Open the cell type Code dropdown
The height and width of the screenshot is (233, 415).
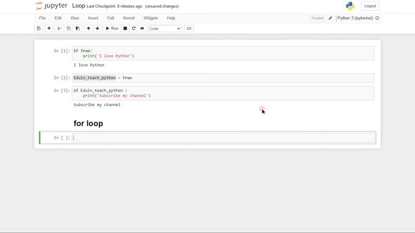point(165,28)
